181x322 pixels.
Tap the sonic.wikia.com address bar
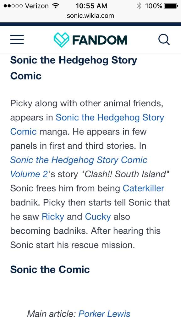[x=90, y=16]
